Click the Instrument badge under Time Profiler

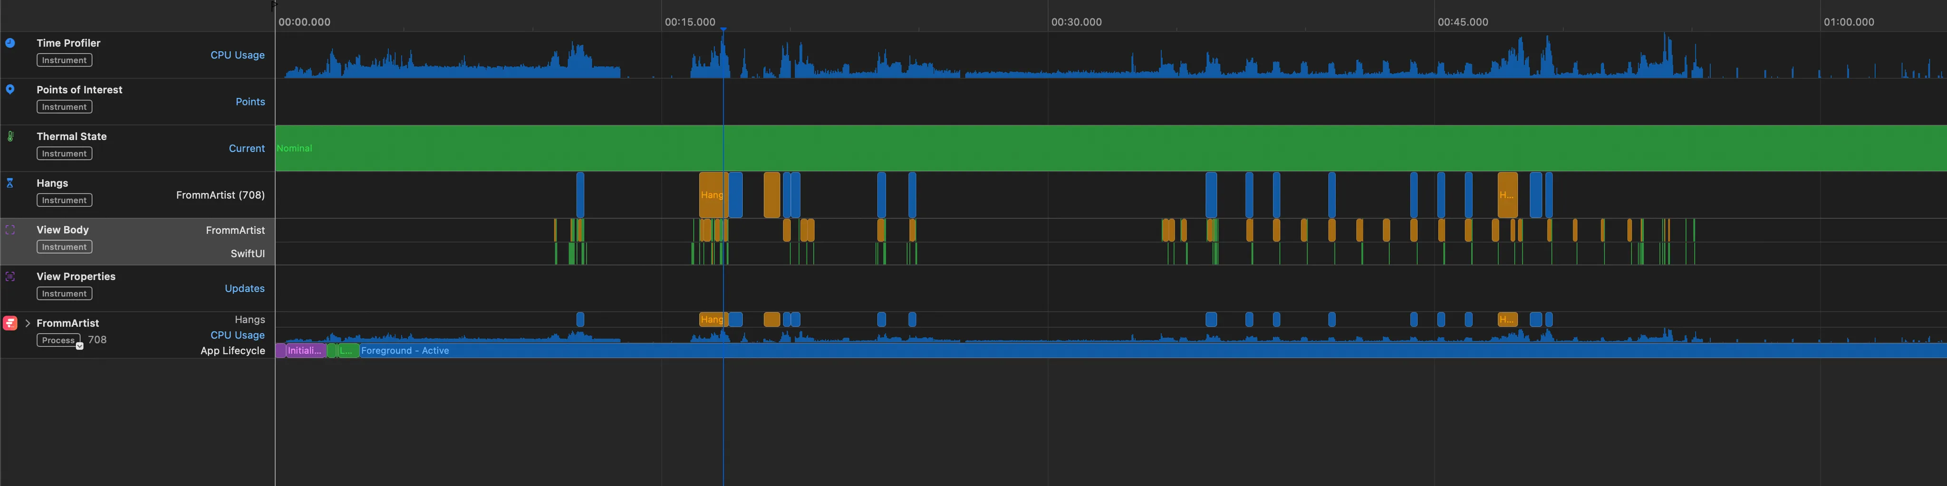click(64, 60)
